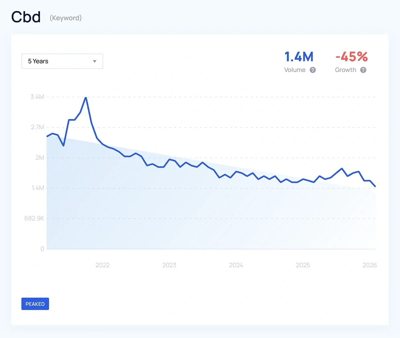Click the 2022 axis year marker
Screen dimensions: 400x338
coord(103,265)
